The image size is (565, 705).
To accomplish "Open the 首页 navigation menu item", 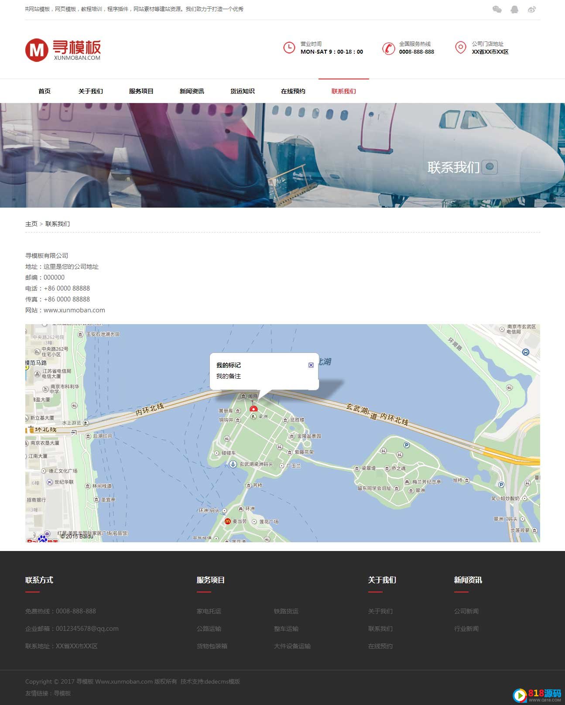I will [45, 91].
